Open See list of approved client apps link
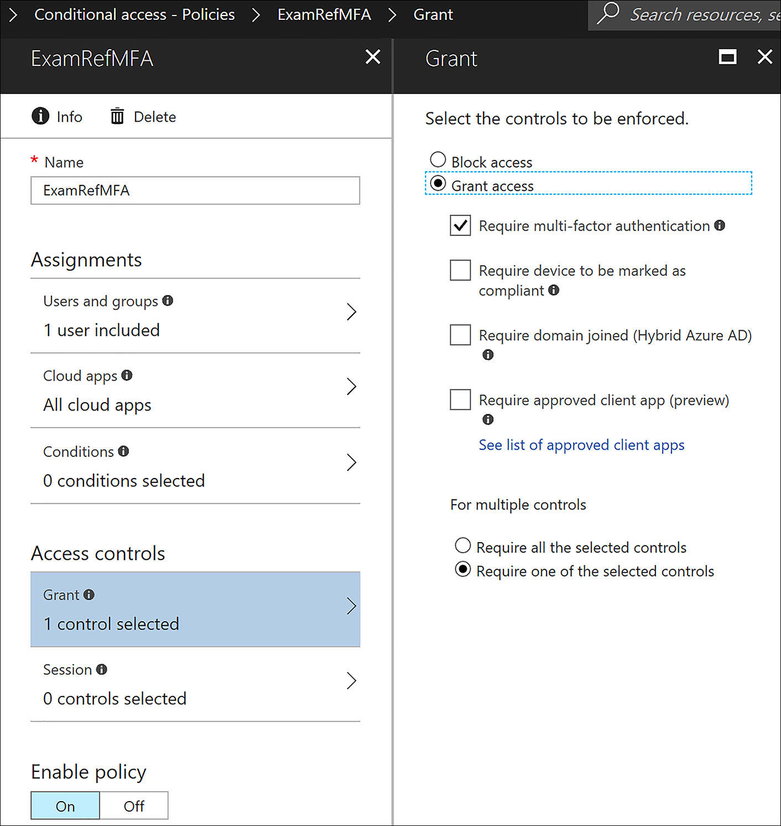 point(581,445)
